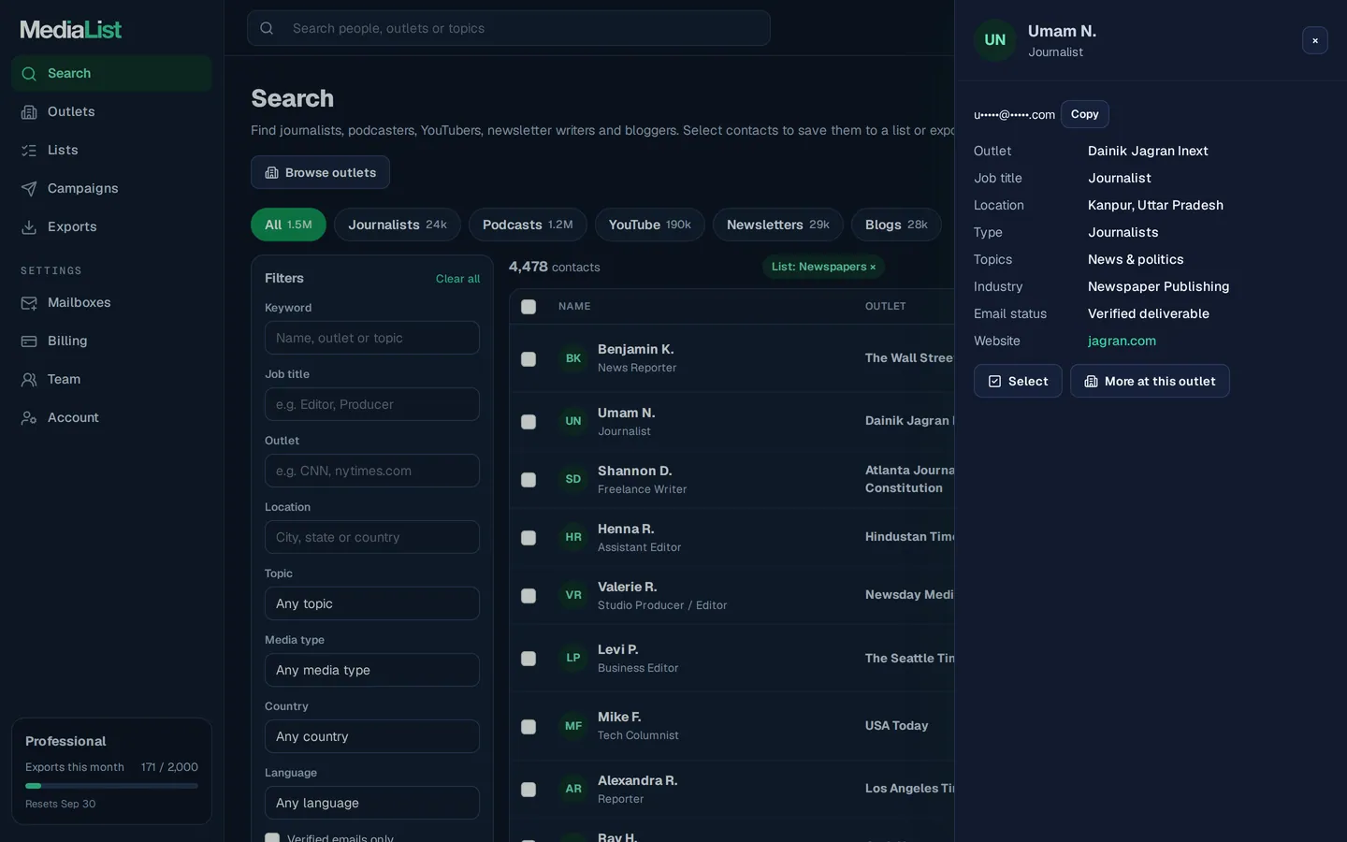
Task: Click the Campaigns paper-plane icon
Action: click(29, 189)
